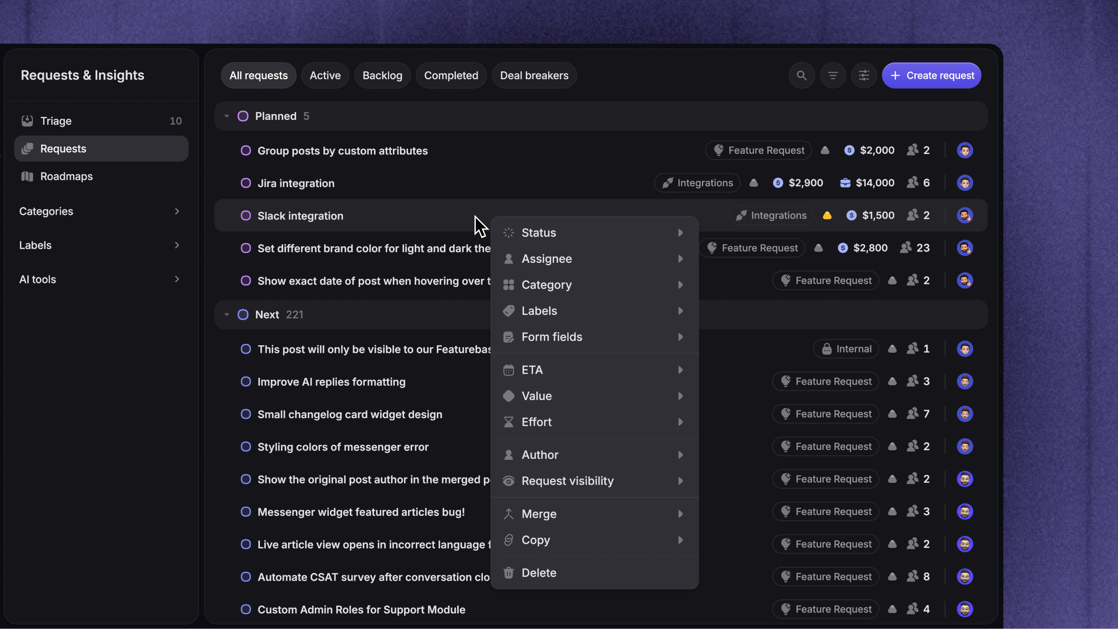Click the Roadmaps map icon
Viewport: 1118px width, 629px height.
[27, 176]
